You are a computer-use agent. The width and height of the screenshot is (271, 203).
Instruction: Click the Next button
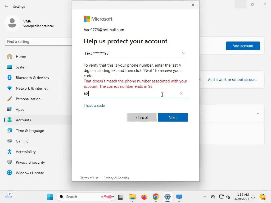(x=173, y=118)
